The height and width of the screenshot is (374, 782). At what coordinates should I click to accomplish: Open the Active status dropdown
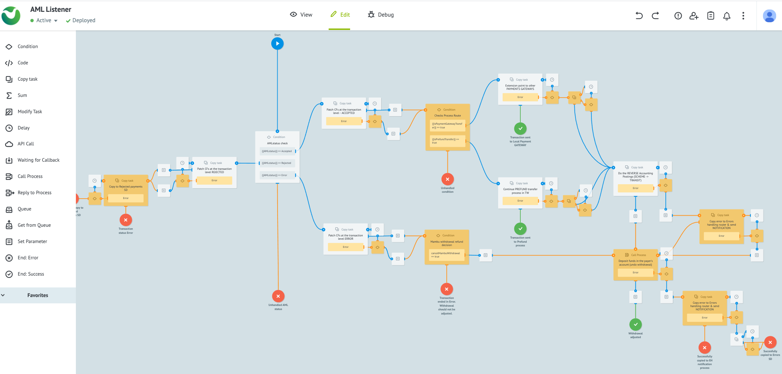click(x=44, y=20)
